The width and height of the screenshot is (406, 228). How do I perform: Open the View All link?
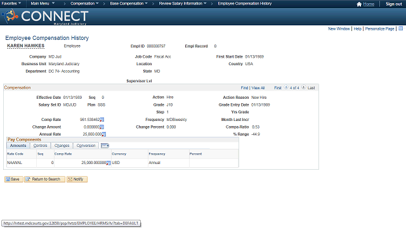point(258,88)
